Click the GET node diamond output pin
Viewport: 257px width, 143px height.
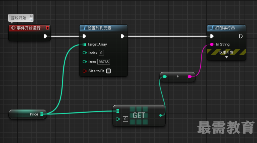coord(161,115)
